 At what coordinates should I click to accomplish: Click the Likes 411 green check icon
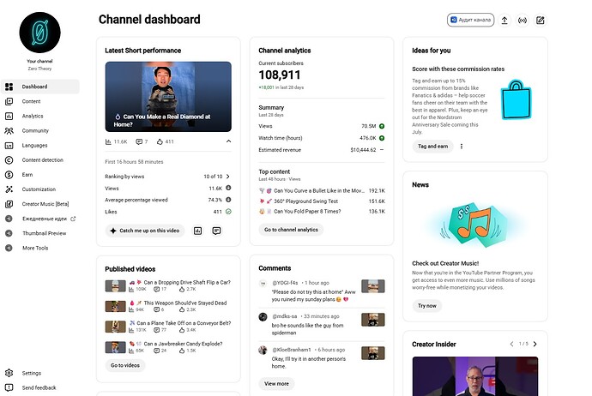click(228, 212)
